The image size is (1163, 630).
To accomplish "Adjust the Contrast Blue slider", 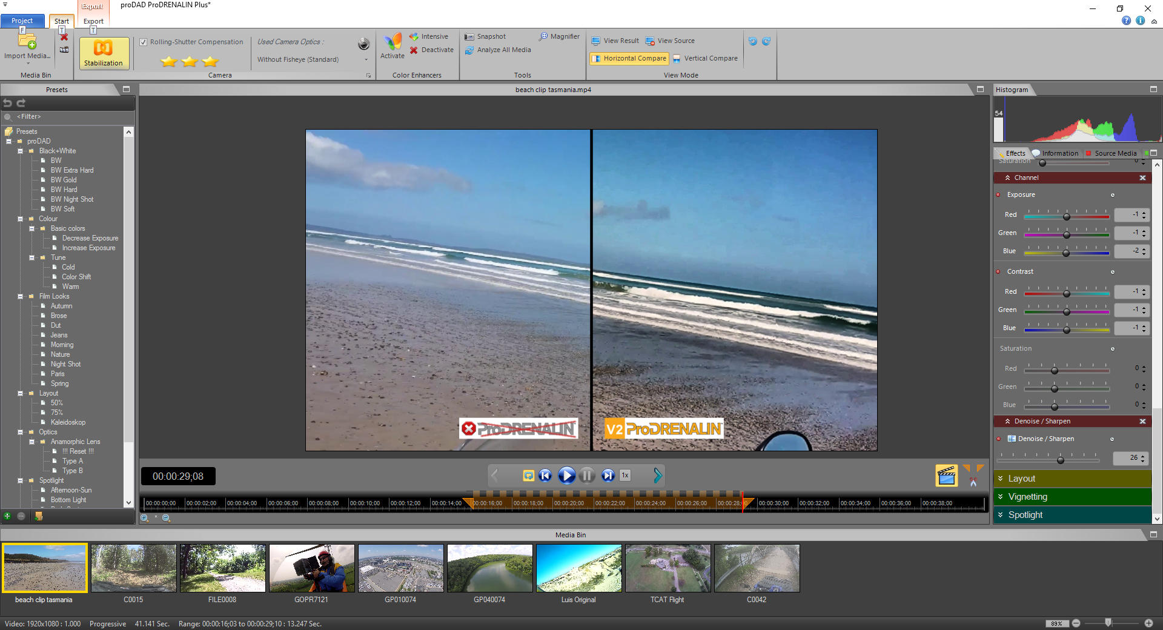I will [1067, 330].
